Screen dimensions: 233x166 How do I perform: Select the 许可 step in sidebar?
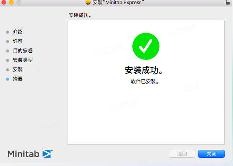point(18,41)
